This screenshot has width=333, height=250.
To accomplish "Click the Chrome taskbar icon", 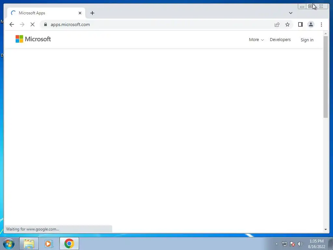I will 69,243.
